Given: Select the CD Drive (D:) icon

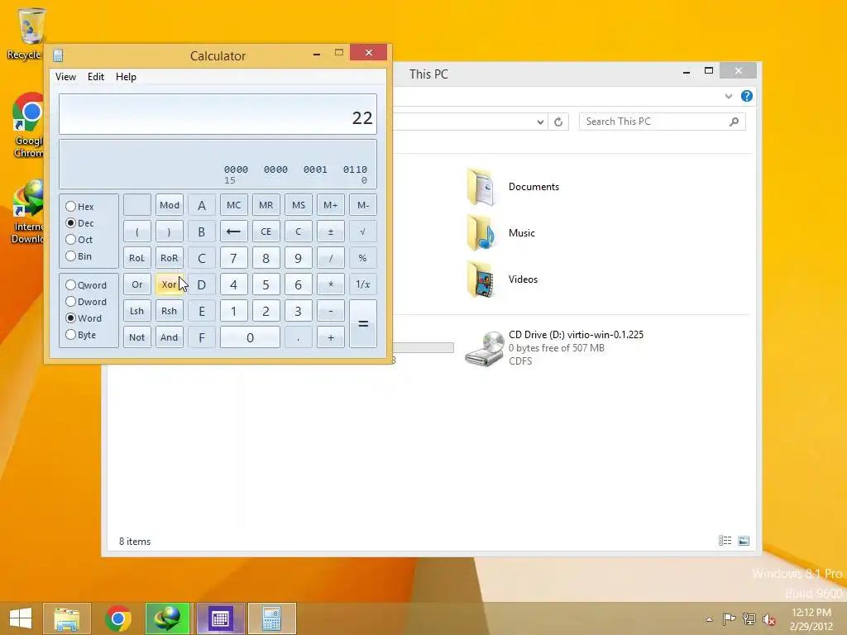Looking at the screenshot, I should pyautogui.click(x=485, y=348).
